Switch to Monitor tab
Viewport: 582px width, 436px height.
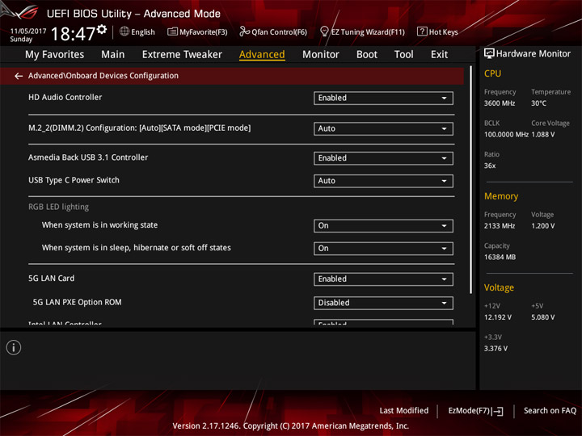click(x=321, y=55)
